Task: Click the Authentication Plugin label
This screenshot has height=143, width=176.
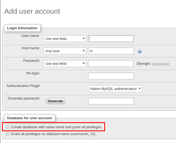Action: tap(23, 86)
